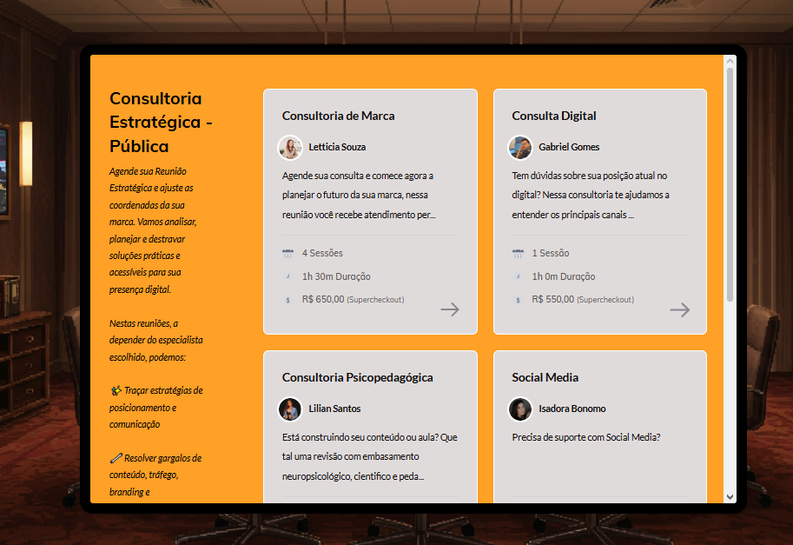
Task: Open arrow on Consulta Digital card
Action: click(x=680, y=309)
